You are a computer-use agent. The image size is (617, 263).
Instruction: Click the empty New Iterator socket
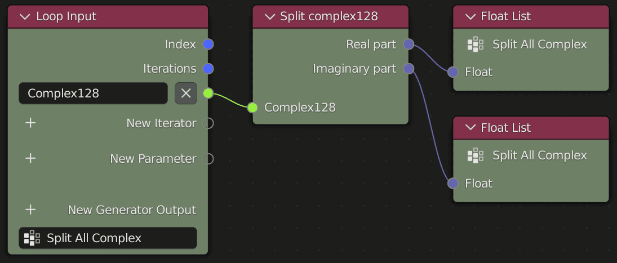(x=208, y=123)
